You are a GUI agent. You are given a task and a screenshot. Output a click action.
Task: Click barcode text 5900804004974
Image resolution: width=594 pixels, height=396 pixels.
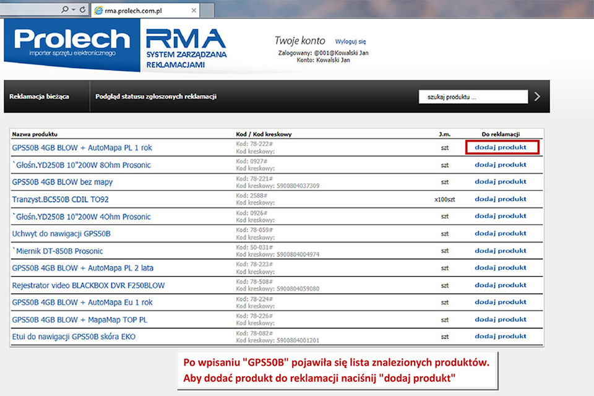coord(298,255)
